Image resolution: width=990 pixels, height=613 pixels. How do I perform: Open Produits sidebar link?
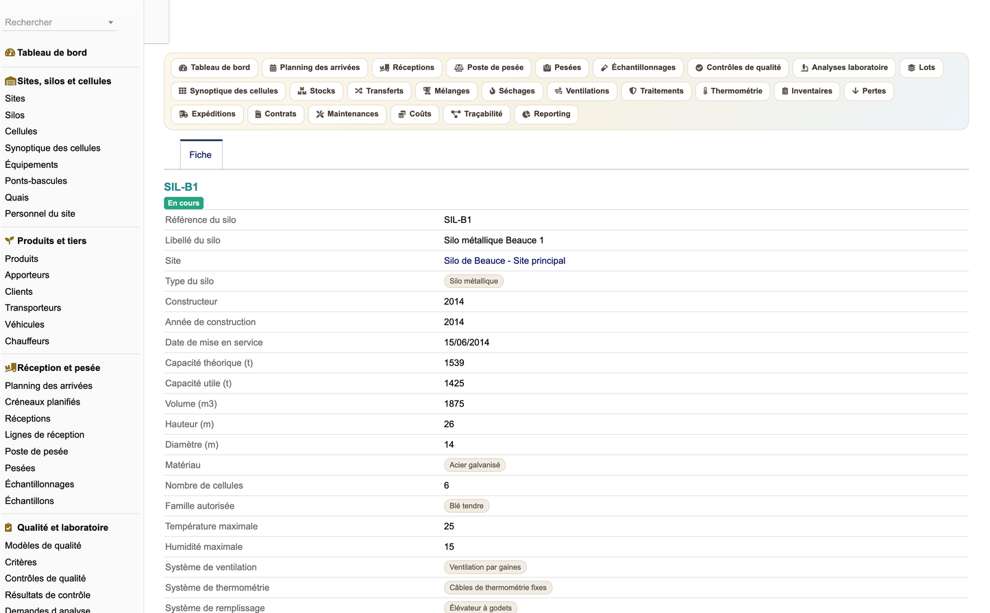[x=22, y=259]
